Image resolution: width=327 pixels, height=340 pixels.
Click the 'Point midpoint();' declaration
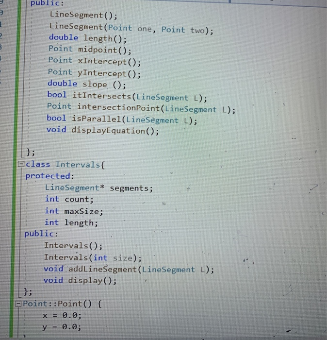(x=90, y=50)
